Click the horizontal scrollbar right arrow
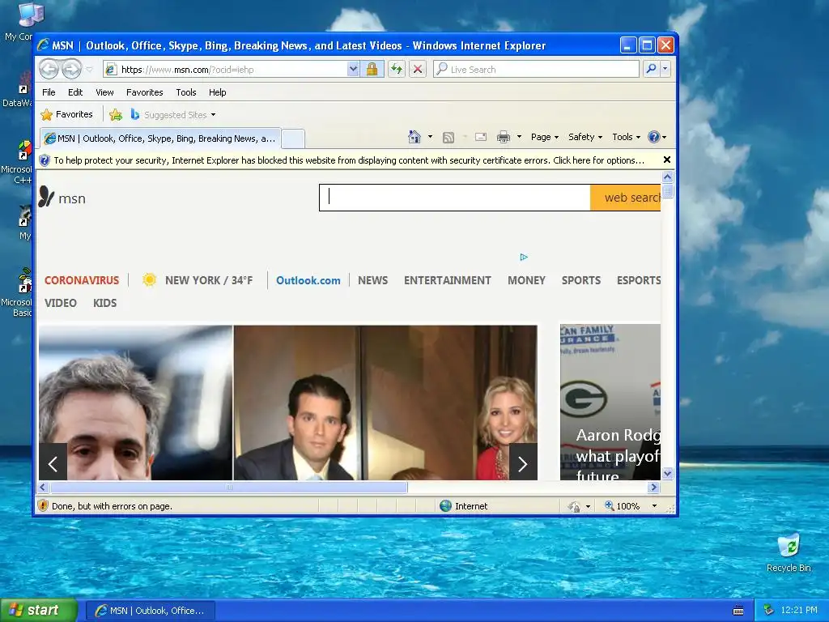 (x=653, y=487)
